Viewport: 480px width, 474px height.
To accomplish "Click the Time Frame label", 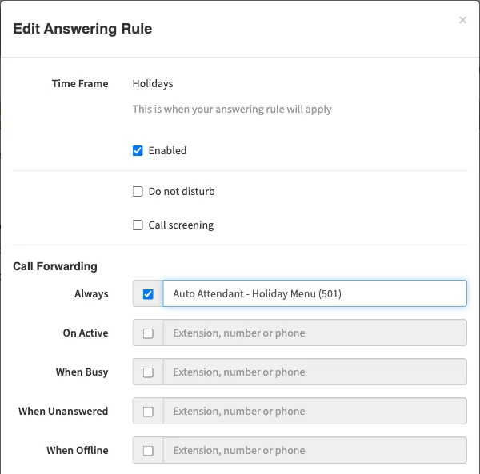I will [x=80, y=83].
